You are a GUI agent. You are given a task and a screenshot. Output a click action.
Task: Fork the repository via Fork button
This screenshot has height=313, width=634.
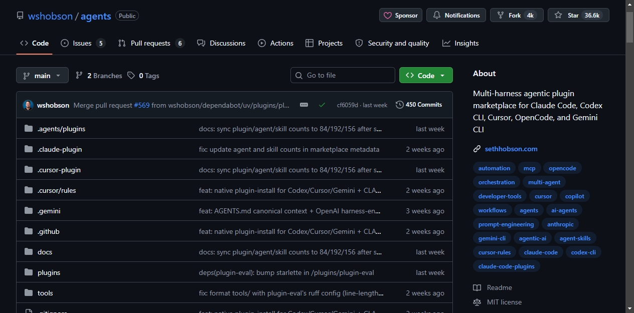[517, 16]
